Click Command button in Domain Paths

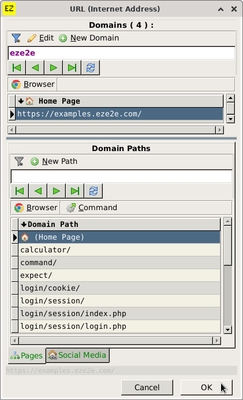point(92,208)
